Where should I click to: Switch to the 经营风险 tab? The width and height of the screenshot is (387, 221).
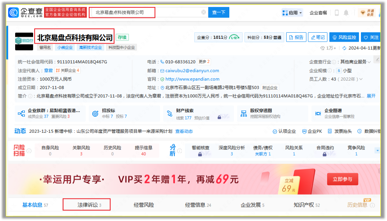(x=144, y=205)
